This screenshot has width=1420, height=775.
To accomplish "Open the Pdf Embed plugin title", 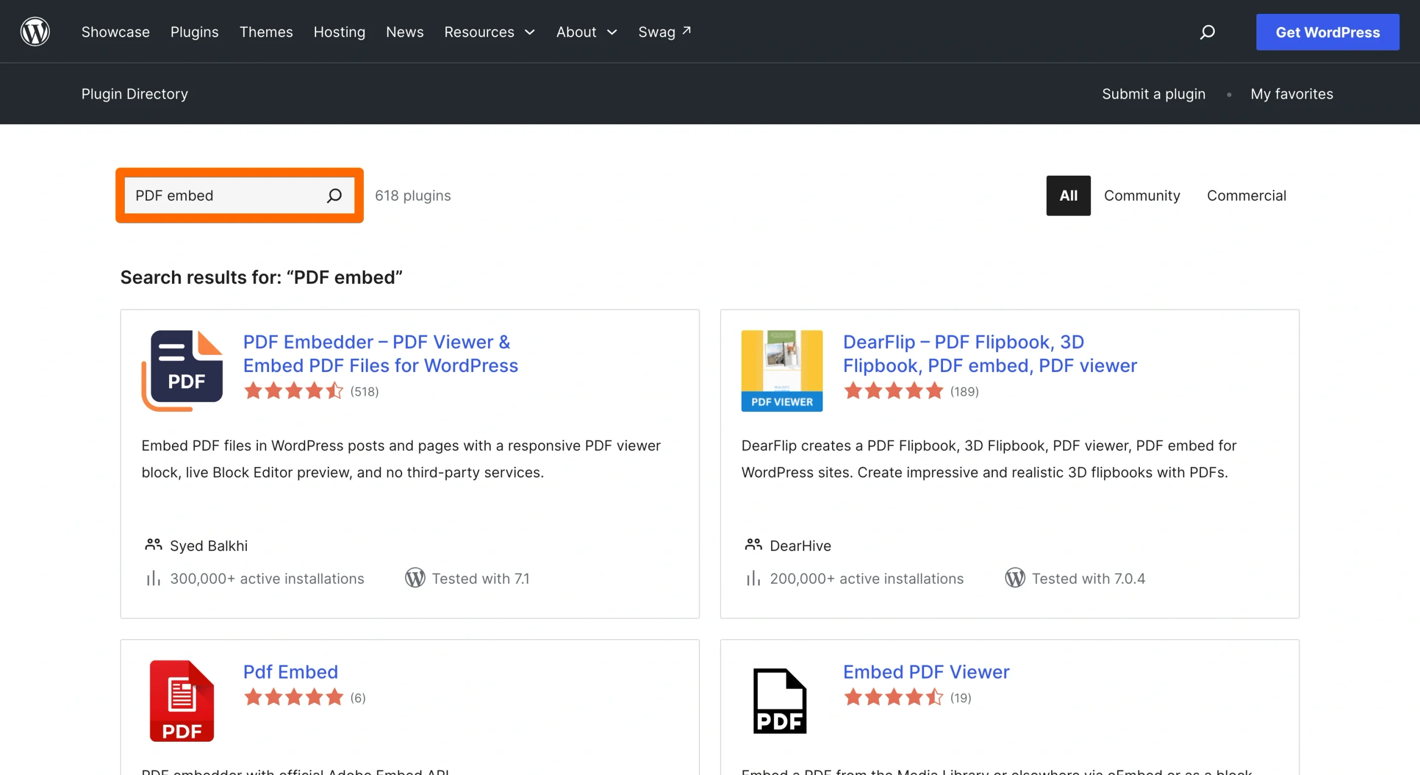I will click(x=290, y=672).
